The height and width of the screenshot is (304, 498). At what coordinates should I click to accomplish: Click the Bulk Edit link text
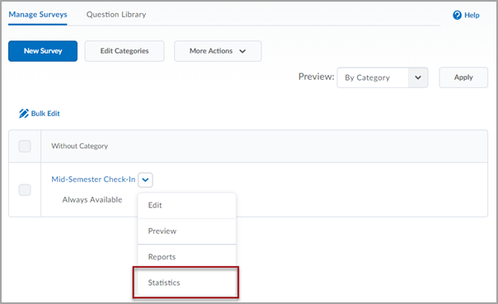tap(45, 114)
